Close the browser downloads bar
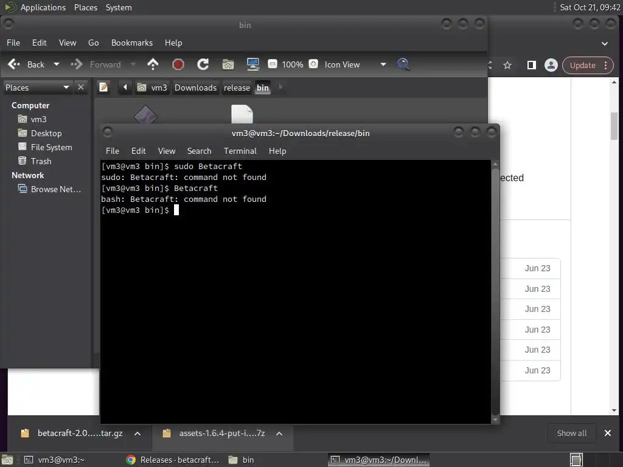Viewport: 623px width, 467px height. point(608,433)
